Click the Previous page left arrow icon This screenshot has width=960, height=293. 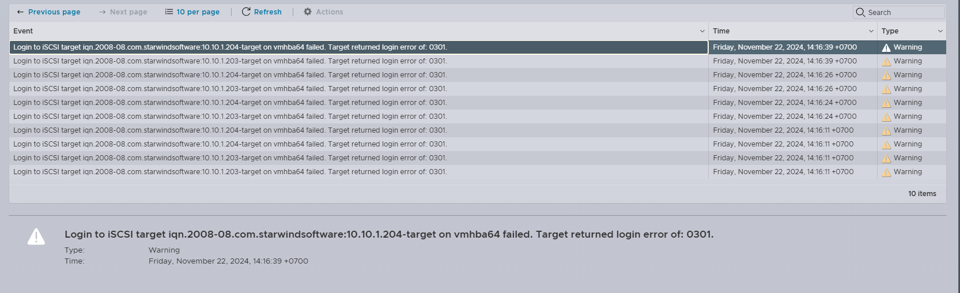coord(20,12)
